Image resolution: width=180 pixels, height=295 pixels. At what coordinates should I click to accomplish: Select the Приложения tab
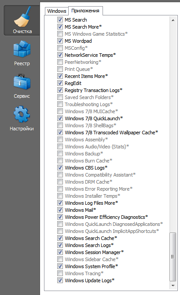[x=85, y=11]
